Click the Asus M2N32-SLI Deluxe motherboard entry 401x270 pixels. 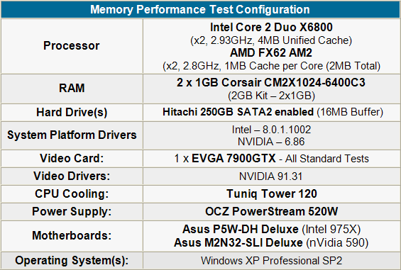[238, 242]
